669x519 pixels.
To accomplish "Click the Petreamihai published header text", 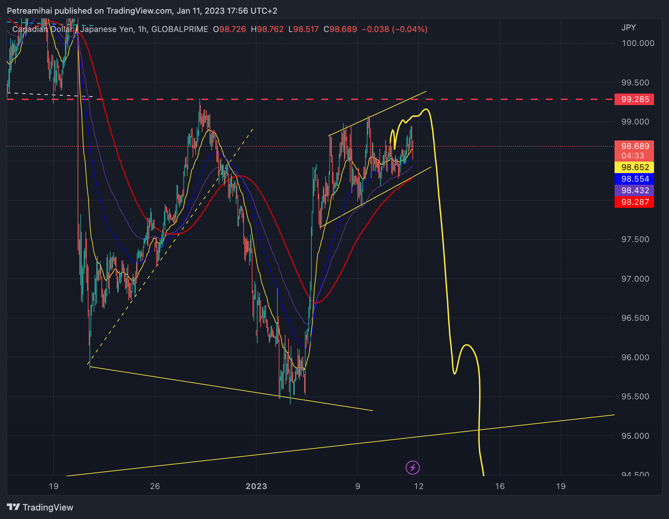I will pyautogui.click(x=142, y=11).
